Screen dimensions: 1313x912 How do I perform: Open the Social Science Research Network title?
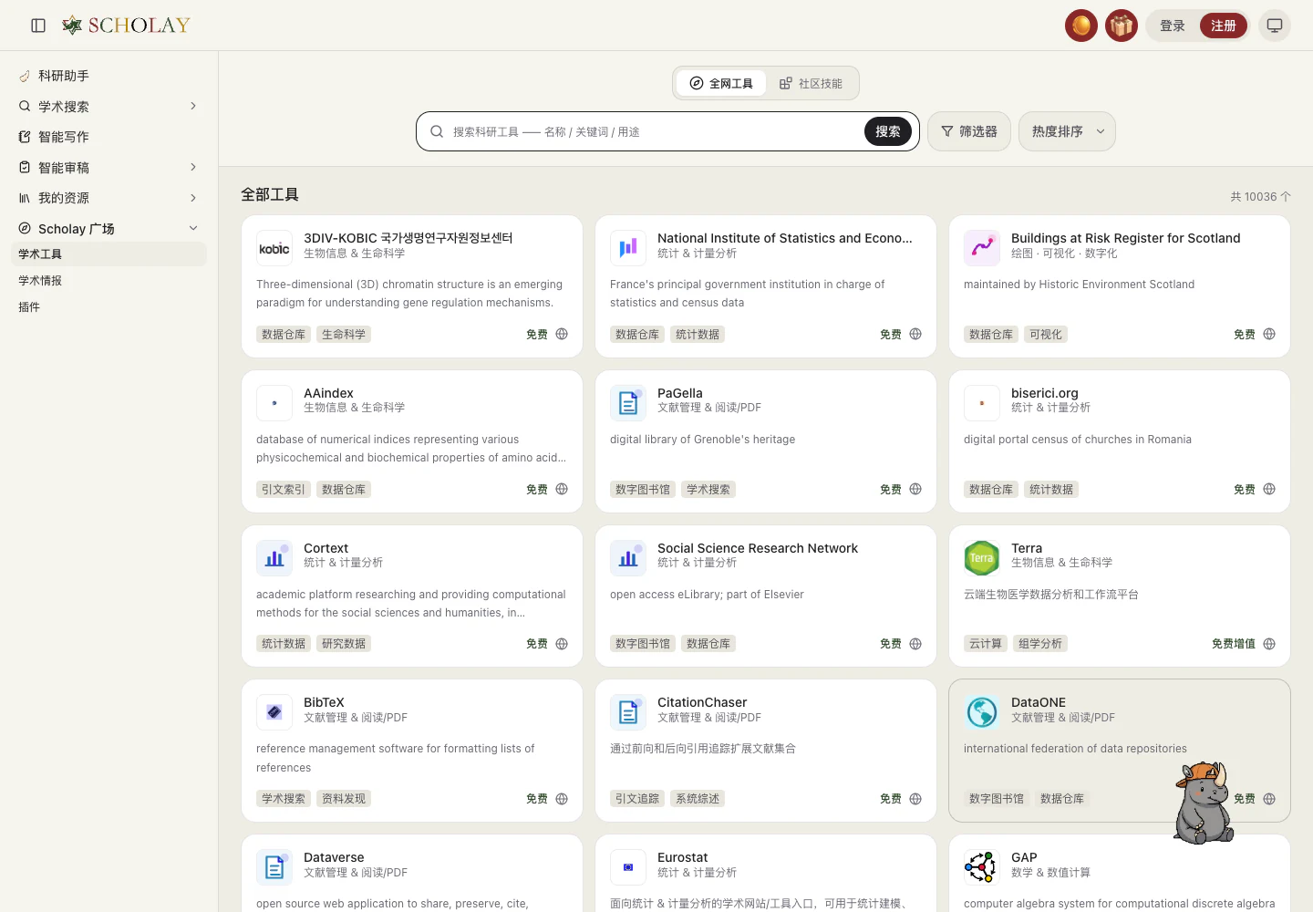(758, 548)
